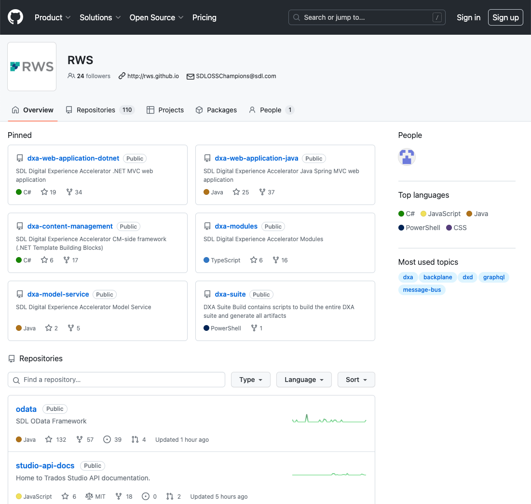Screen dimensions: 531x504
Task: Filter by JavaScript in Top languages
Action: tap(440, 213)
